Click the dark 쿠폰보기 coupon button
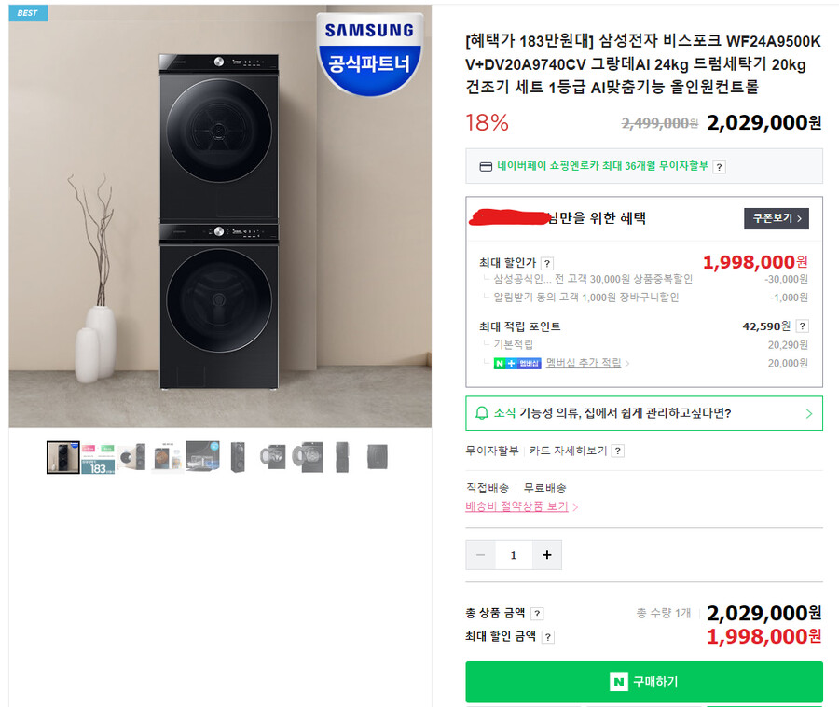This screenshot has width=839, height=707. pos(776,218)
